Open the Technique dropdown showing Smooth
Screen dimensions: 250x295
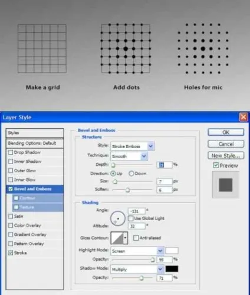129,156
